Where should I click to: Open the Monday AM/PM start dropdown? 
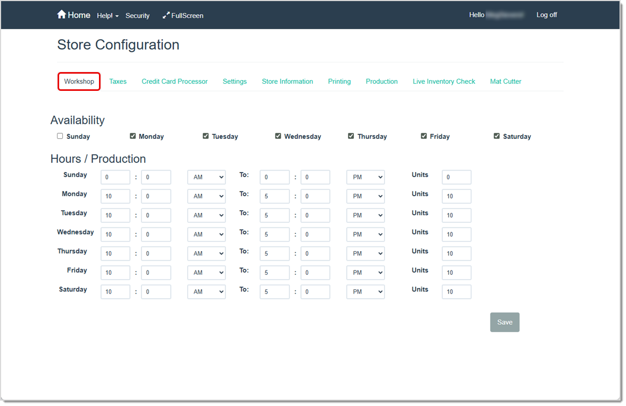pos(206,196)
